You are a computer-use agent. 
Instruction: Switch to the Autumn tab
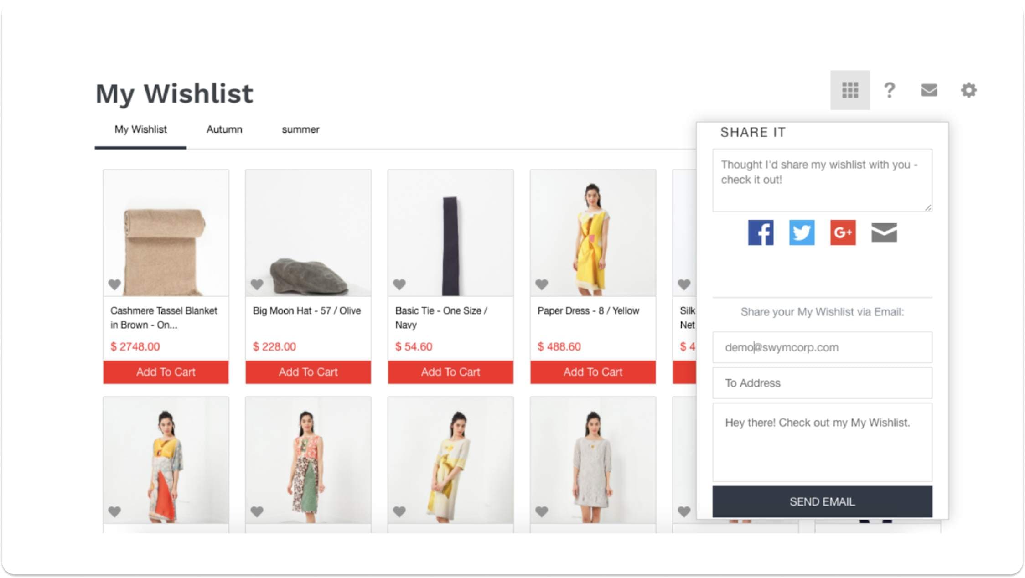tap(224, 129)
